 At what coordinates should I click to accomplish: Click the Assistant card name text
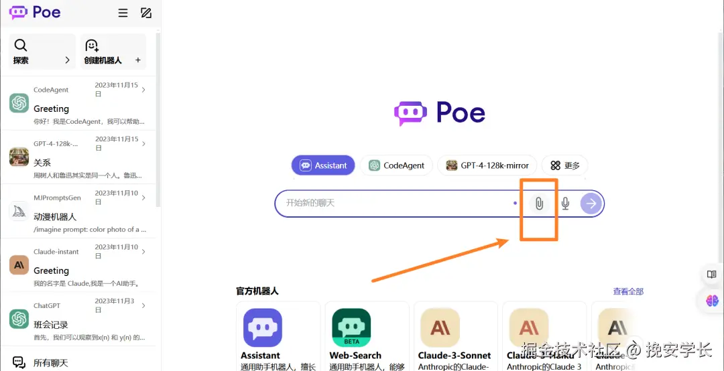(x=260, y=356)
